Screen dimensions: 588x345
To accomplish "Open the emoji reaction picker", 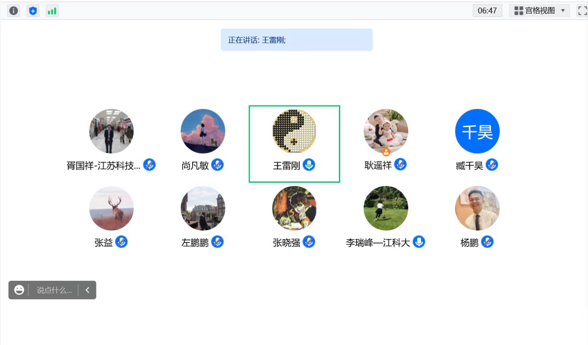I will [x=19, y=290].
